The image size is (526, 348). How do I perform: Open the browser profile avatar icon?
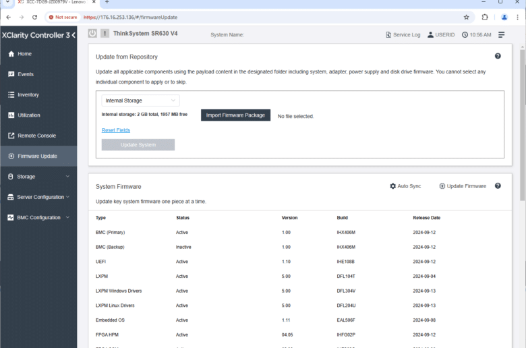coord(504,17)
